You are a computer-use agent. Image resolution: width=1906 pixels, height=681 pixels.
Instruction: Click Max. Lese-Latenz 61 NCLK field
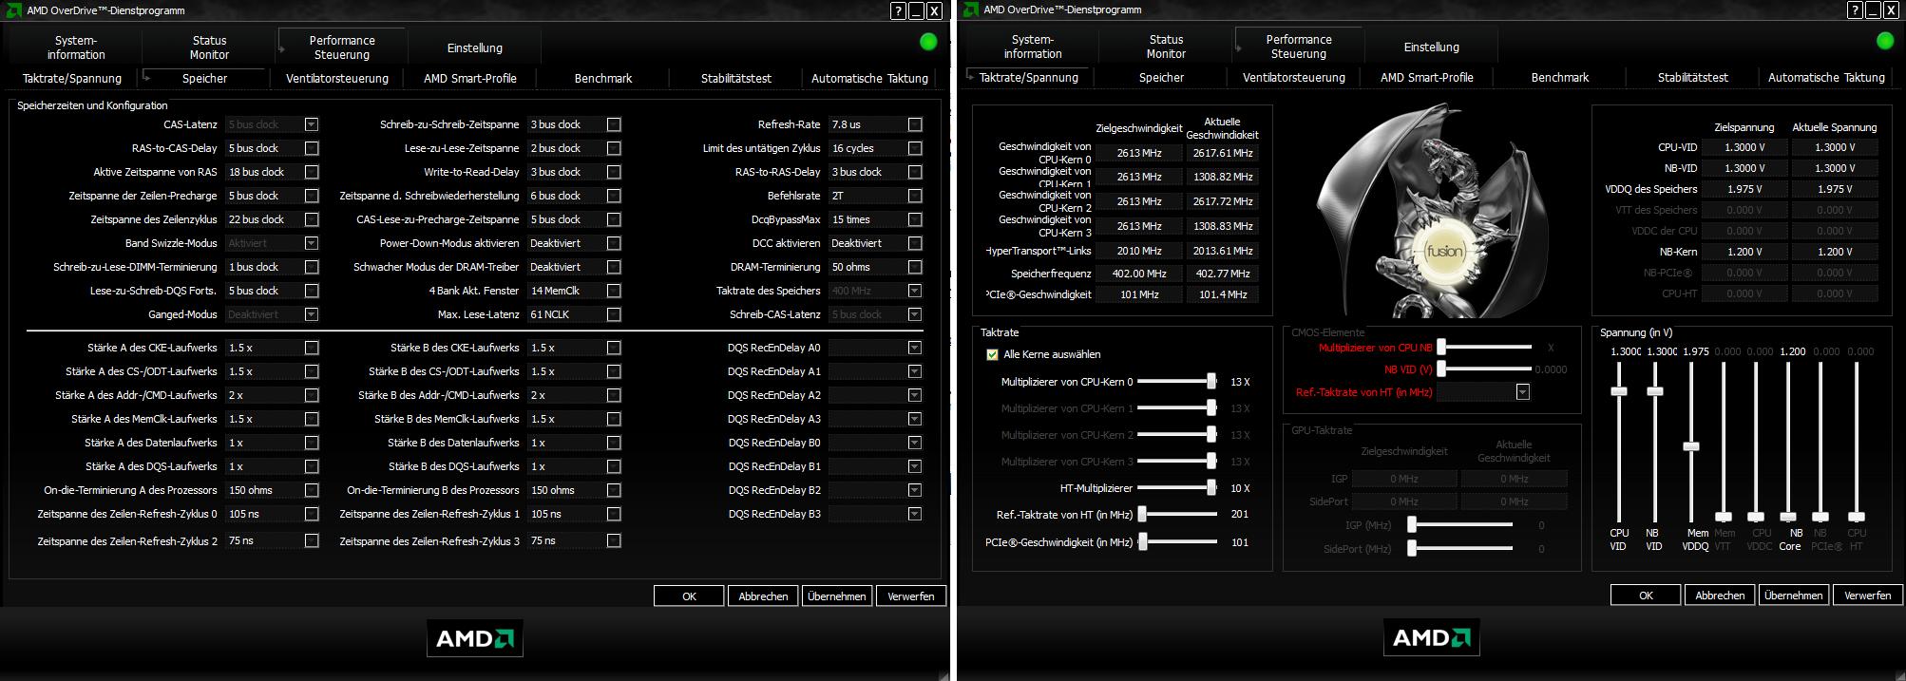tap(565, 314)
